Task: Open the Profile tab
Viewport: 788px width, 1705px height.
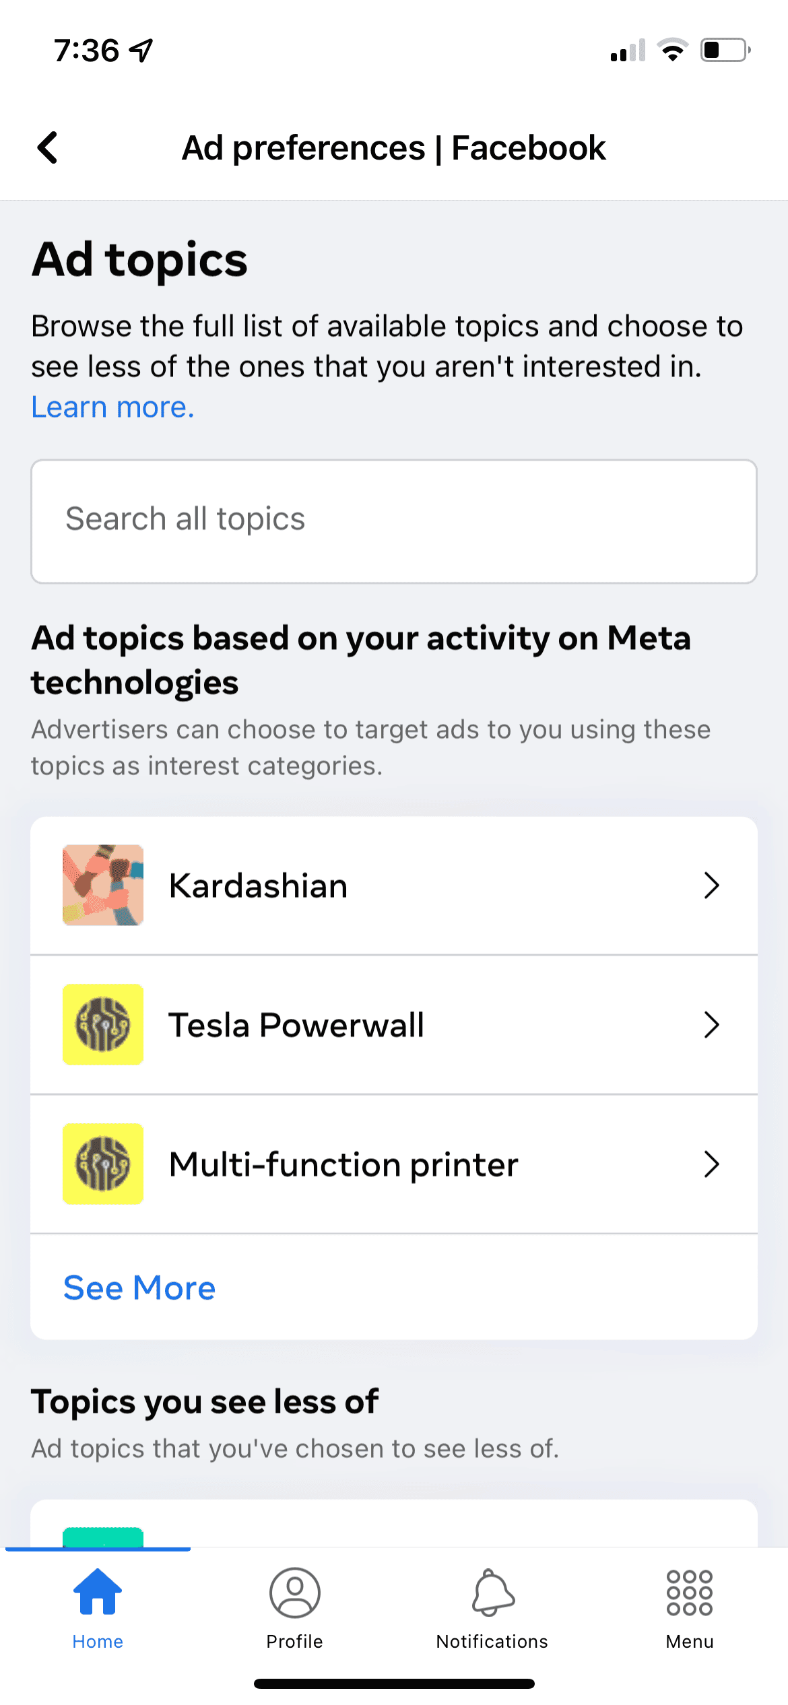Action: [x=294, y=1607]
